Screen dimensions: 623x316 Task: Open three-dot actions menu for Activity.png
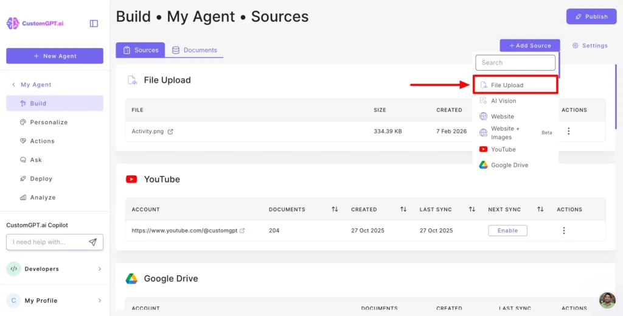[569, 132]
